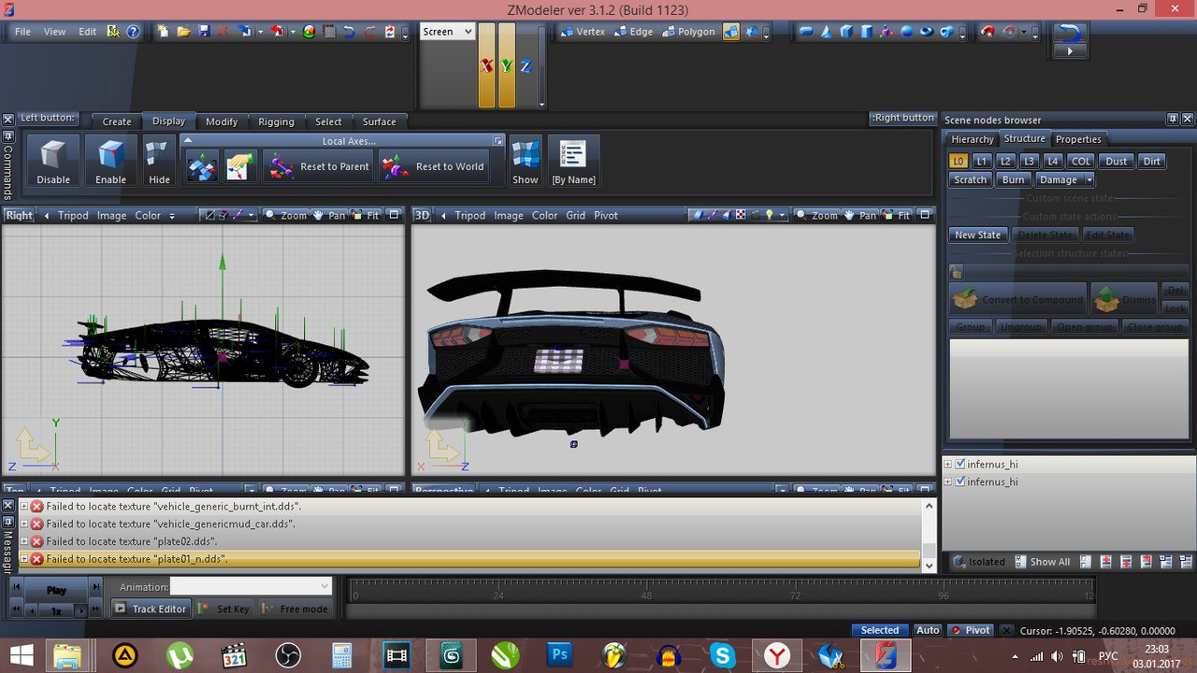Select Polygon editing mode
Image resolution: width=1197 pixels, height=673 pixels.
688,31
